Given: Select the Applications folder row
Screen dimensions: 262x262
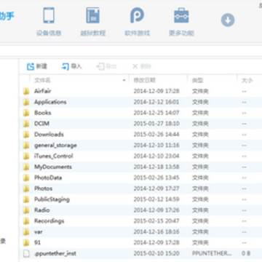Looking at the screenshot, I should (x=140, y=102).
